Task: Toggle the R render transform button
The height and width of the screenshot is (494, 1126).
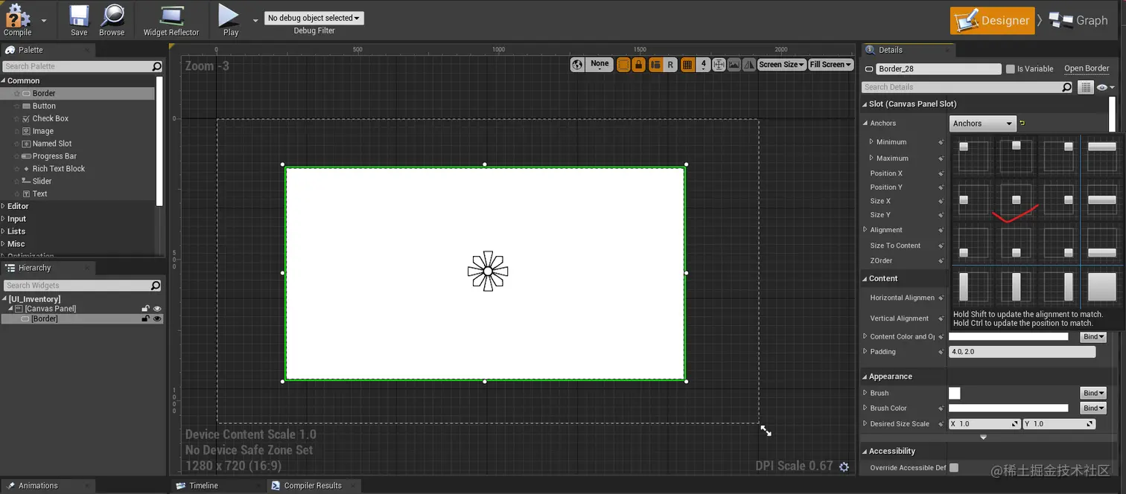Action: tap(670, 65)
